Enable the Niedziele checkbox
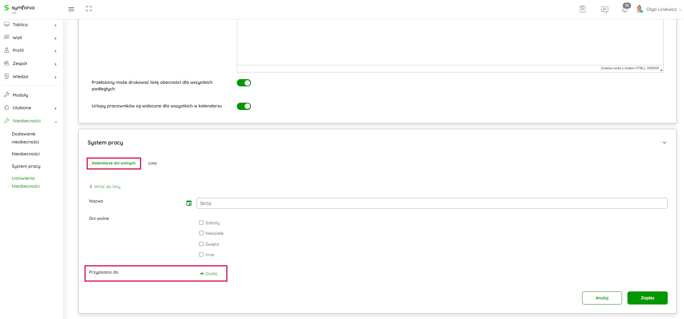Screen dimensions: 684x319 (201, 233)
